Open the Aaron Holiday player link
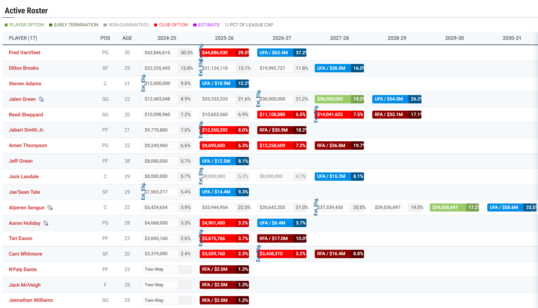Image resolution: width=538 pixels, height=308 pixels. (x=25, y=223)
